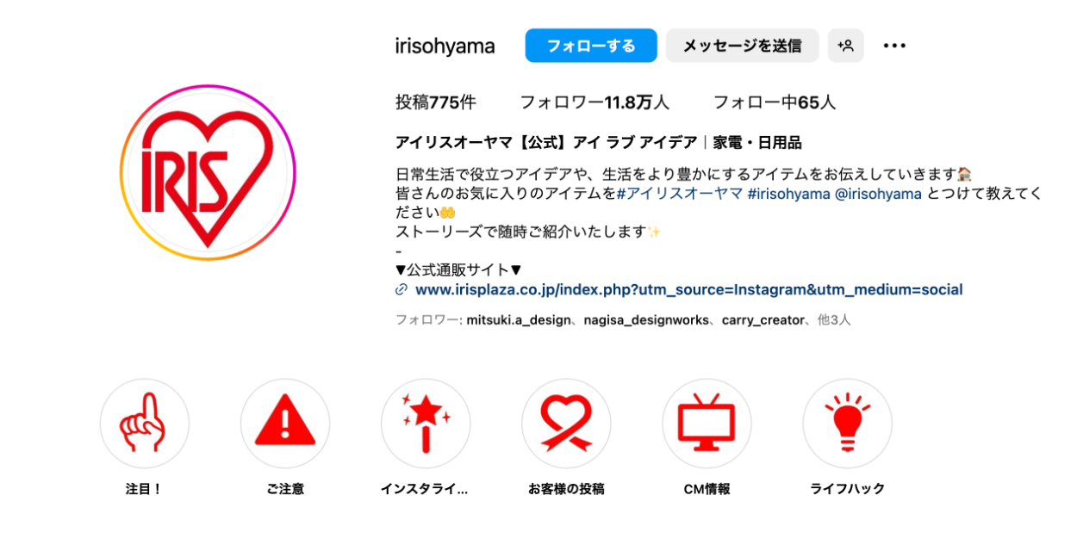Click the フォローする button
Screen dimensions: 1077x557
(591, 46)
